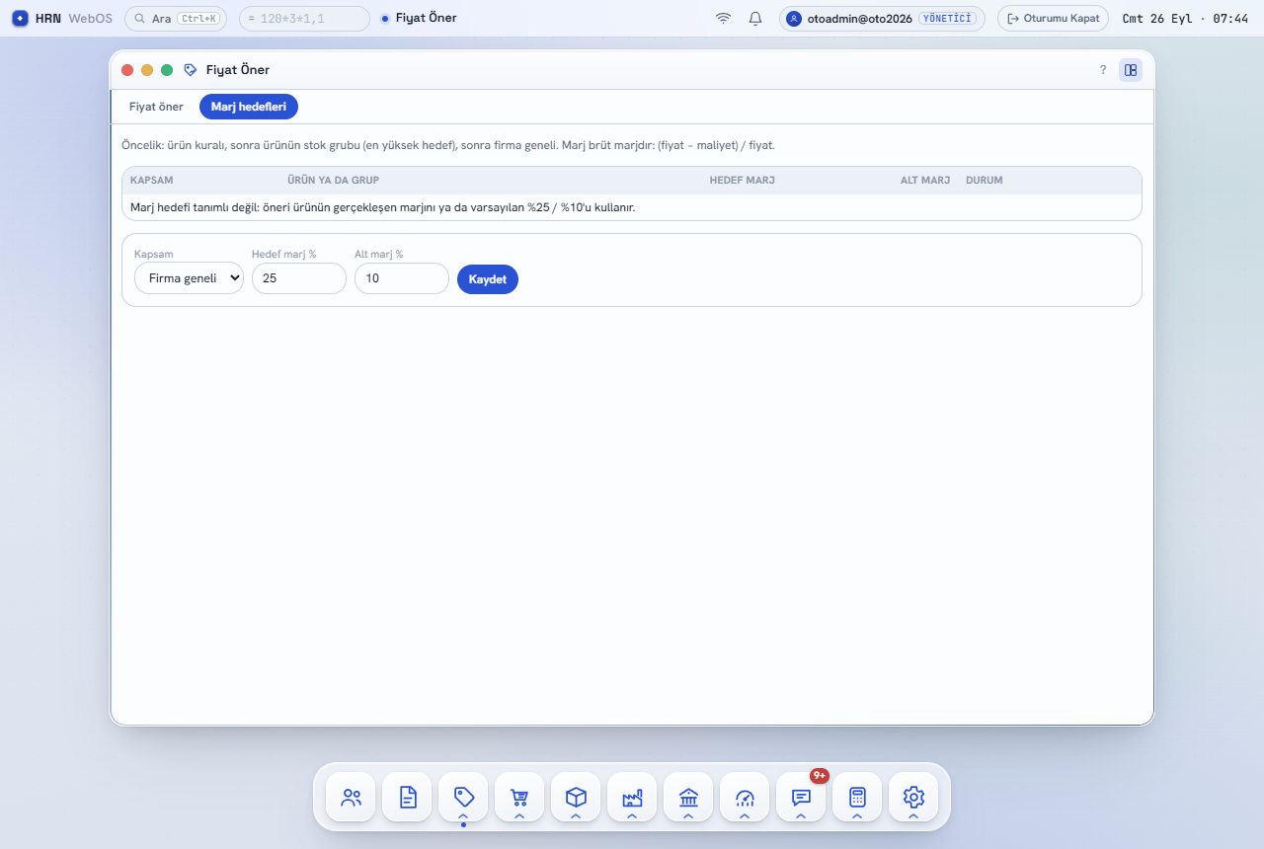Image resolution: width=1264 pixels, height=849 pixels.
Task: Click the Hedef marj % input field
Action: click(x=299, y=278)
